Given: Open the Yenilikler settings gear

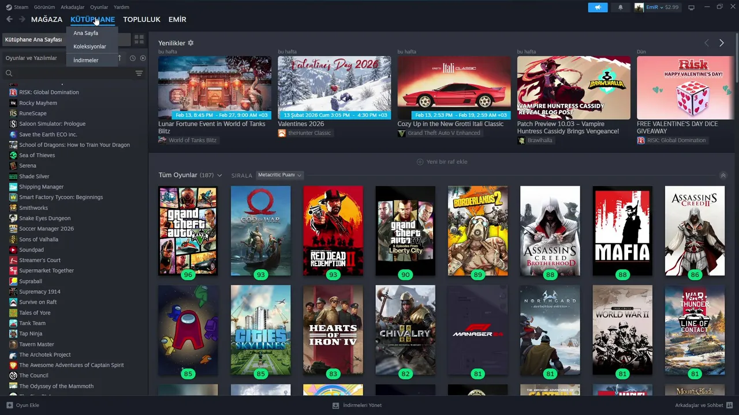Looking at the screenshot, I should (191, 43).
